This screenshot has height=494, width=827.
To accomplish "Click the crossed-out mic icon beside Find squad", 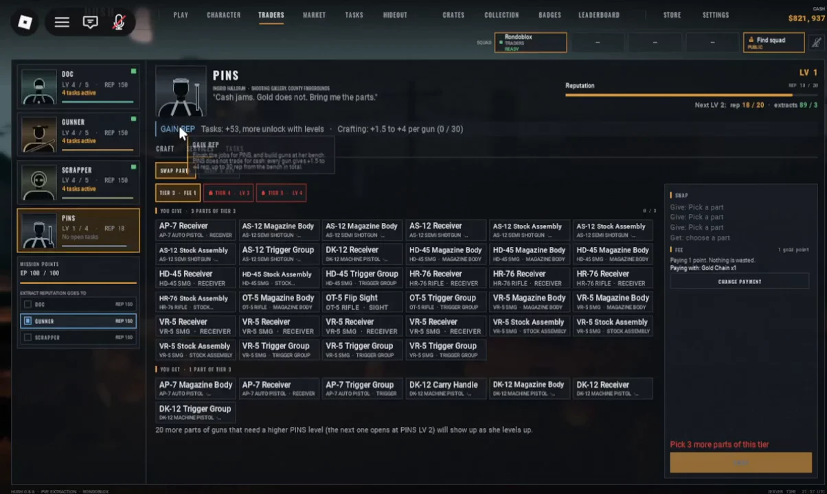I will (816, 43).
